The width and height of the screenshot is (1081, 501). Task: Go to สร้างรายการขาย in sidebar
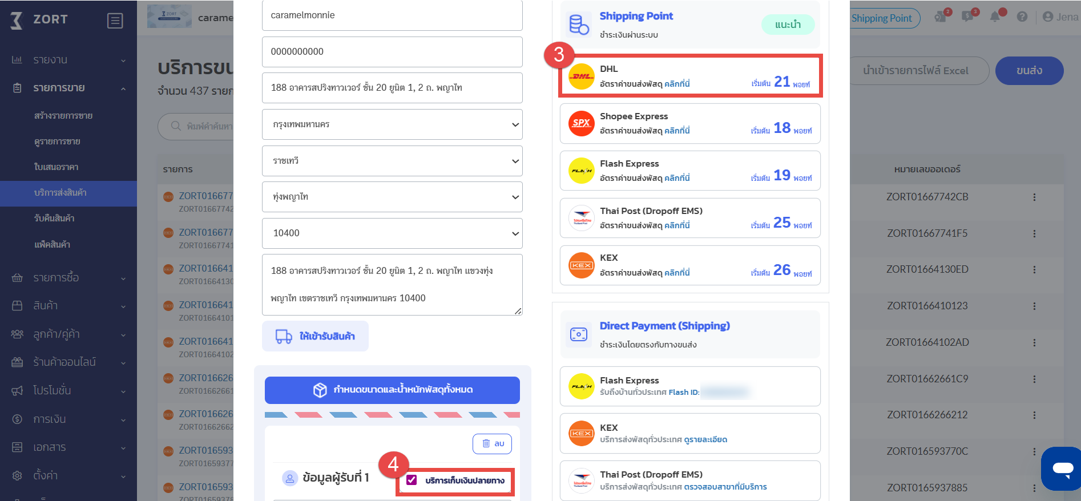(63, 116)
